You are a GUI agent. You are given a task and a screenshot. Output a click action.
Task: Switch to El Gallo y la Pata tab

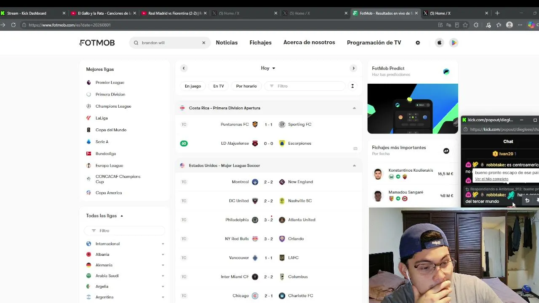click(x=103, y=13)
